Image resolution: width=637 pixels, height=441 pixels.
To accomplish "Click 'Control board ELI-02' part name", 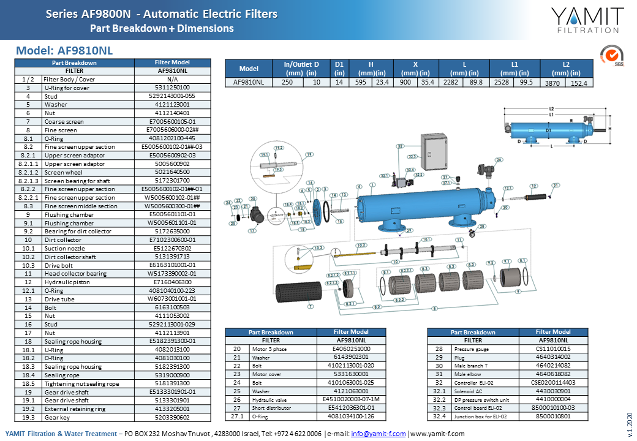I will pyautogui.click(x=478, y=408).
